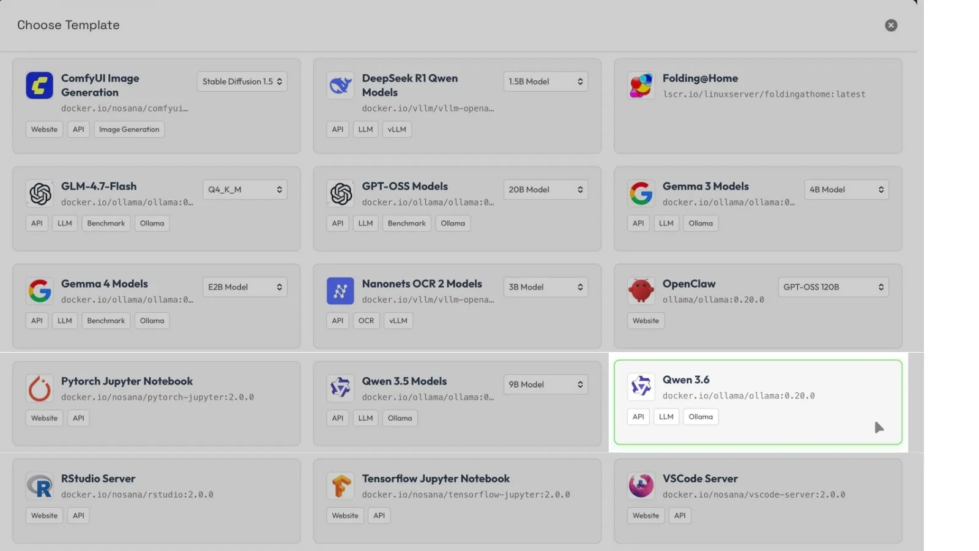Click the lscr.io/linuxserver/foldingathome:latest image path
Image resolution: width=979 pixels, height=551 pixels.
click(764, 94)
